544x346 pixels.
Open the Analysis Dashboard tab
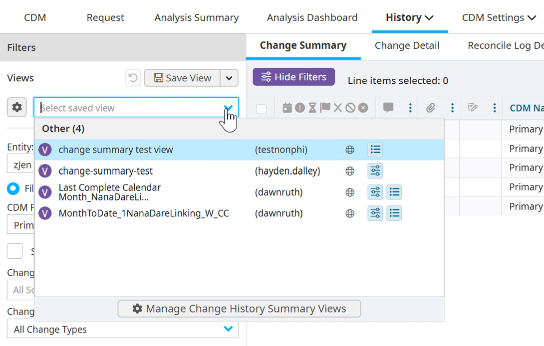(x=312, y=17)
